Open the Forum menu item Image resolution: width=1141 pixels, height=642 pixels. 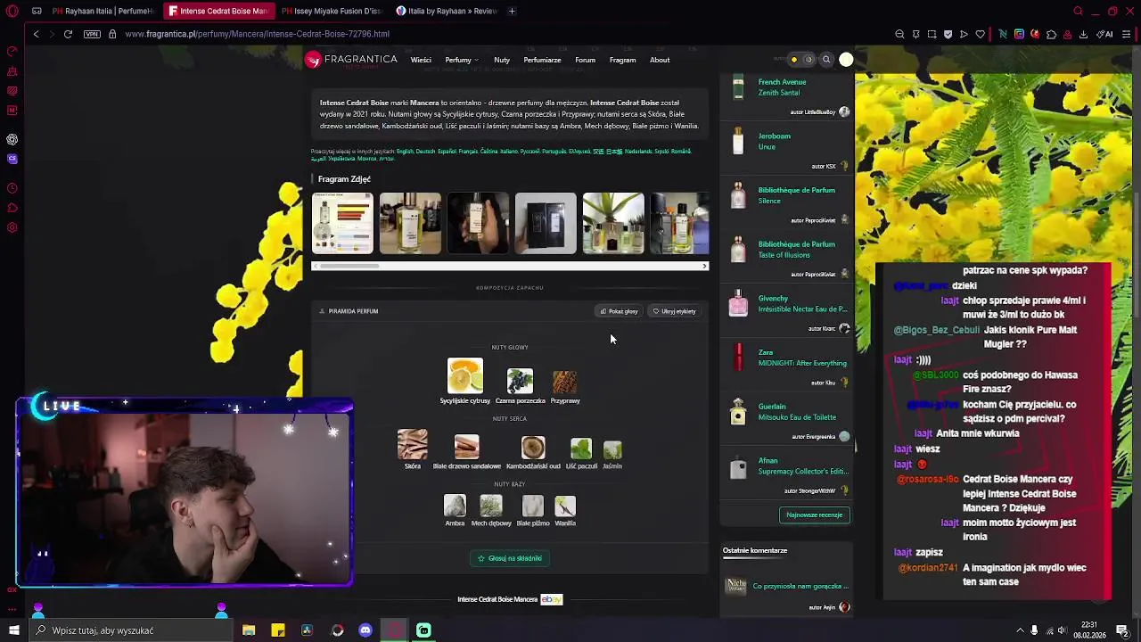[x=585, y=60]
